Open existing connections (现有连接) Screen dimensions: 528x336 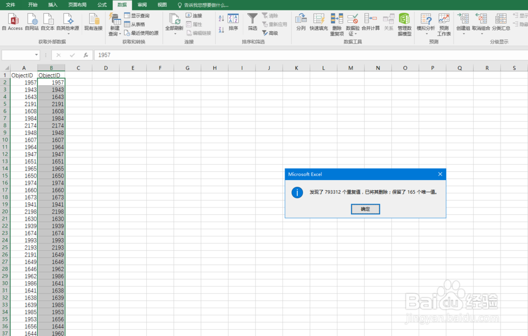click(x=93, y=22)
